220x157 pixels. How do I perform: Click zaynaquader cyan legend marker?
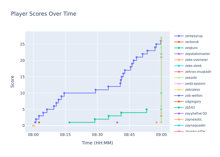tap(179, 126)
